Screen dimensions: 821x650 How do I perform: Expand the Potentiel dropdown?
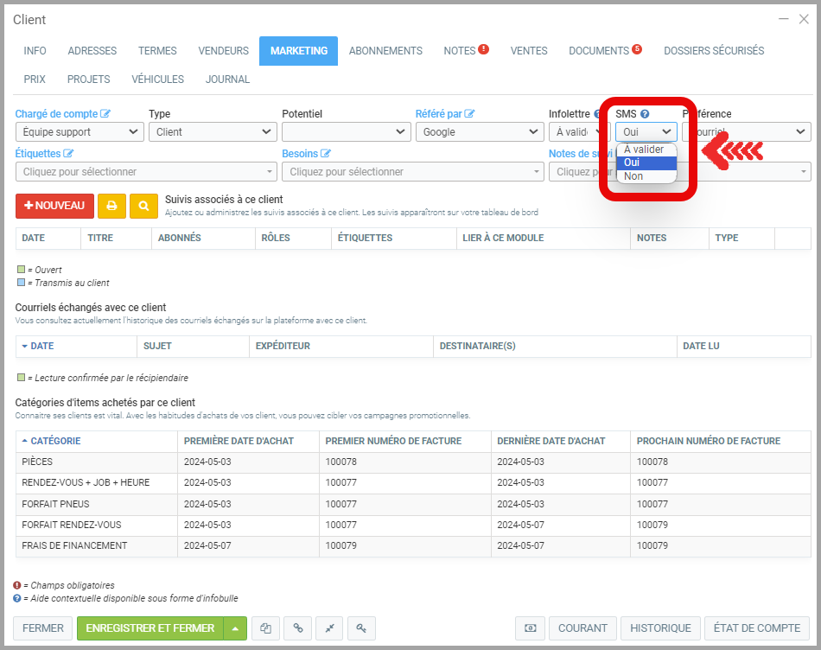[x=346, y=132]
